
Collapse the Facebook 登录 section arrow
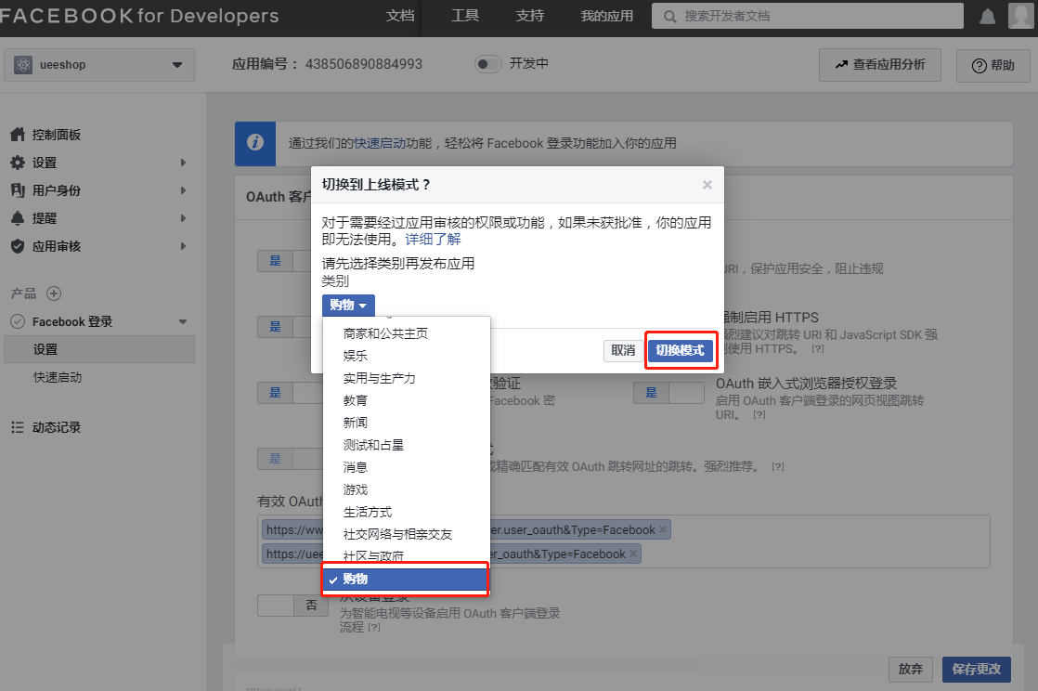click(x=183, y=322)
